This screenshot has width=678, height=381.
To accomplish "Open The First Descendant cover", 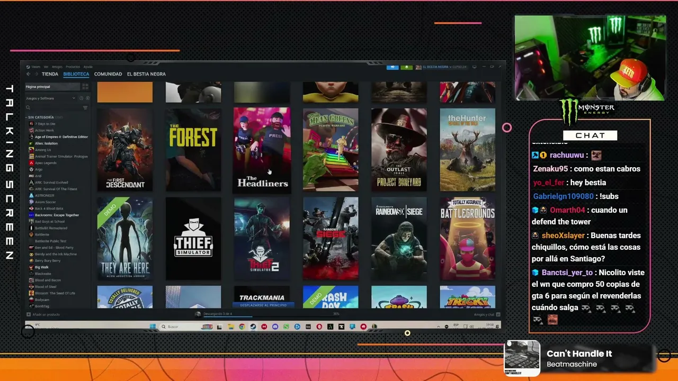I will [x=125, y=150].
